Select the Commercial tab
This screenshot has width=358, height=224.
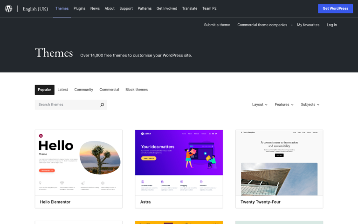pyautogui.click(x=109, y=90)
